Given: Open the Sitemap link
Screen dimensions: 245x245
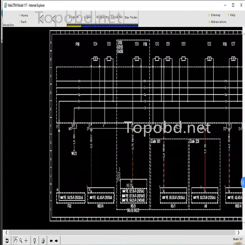Looking at the screenshot, I should [216, 15].
